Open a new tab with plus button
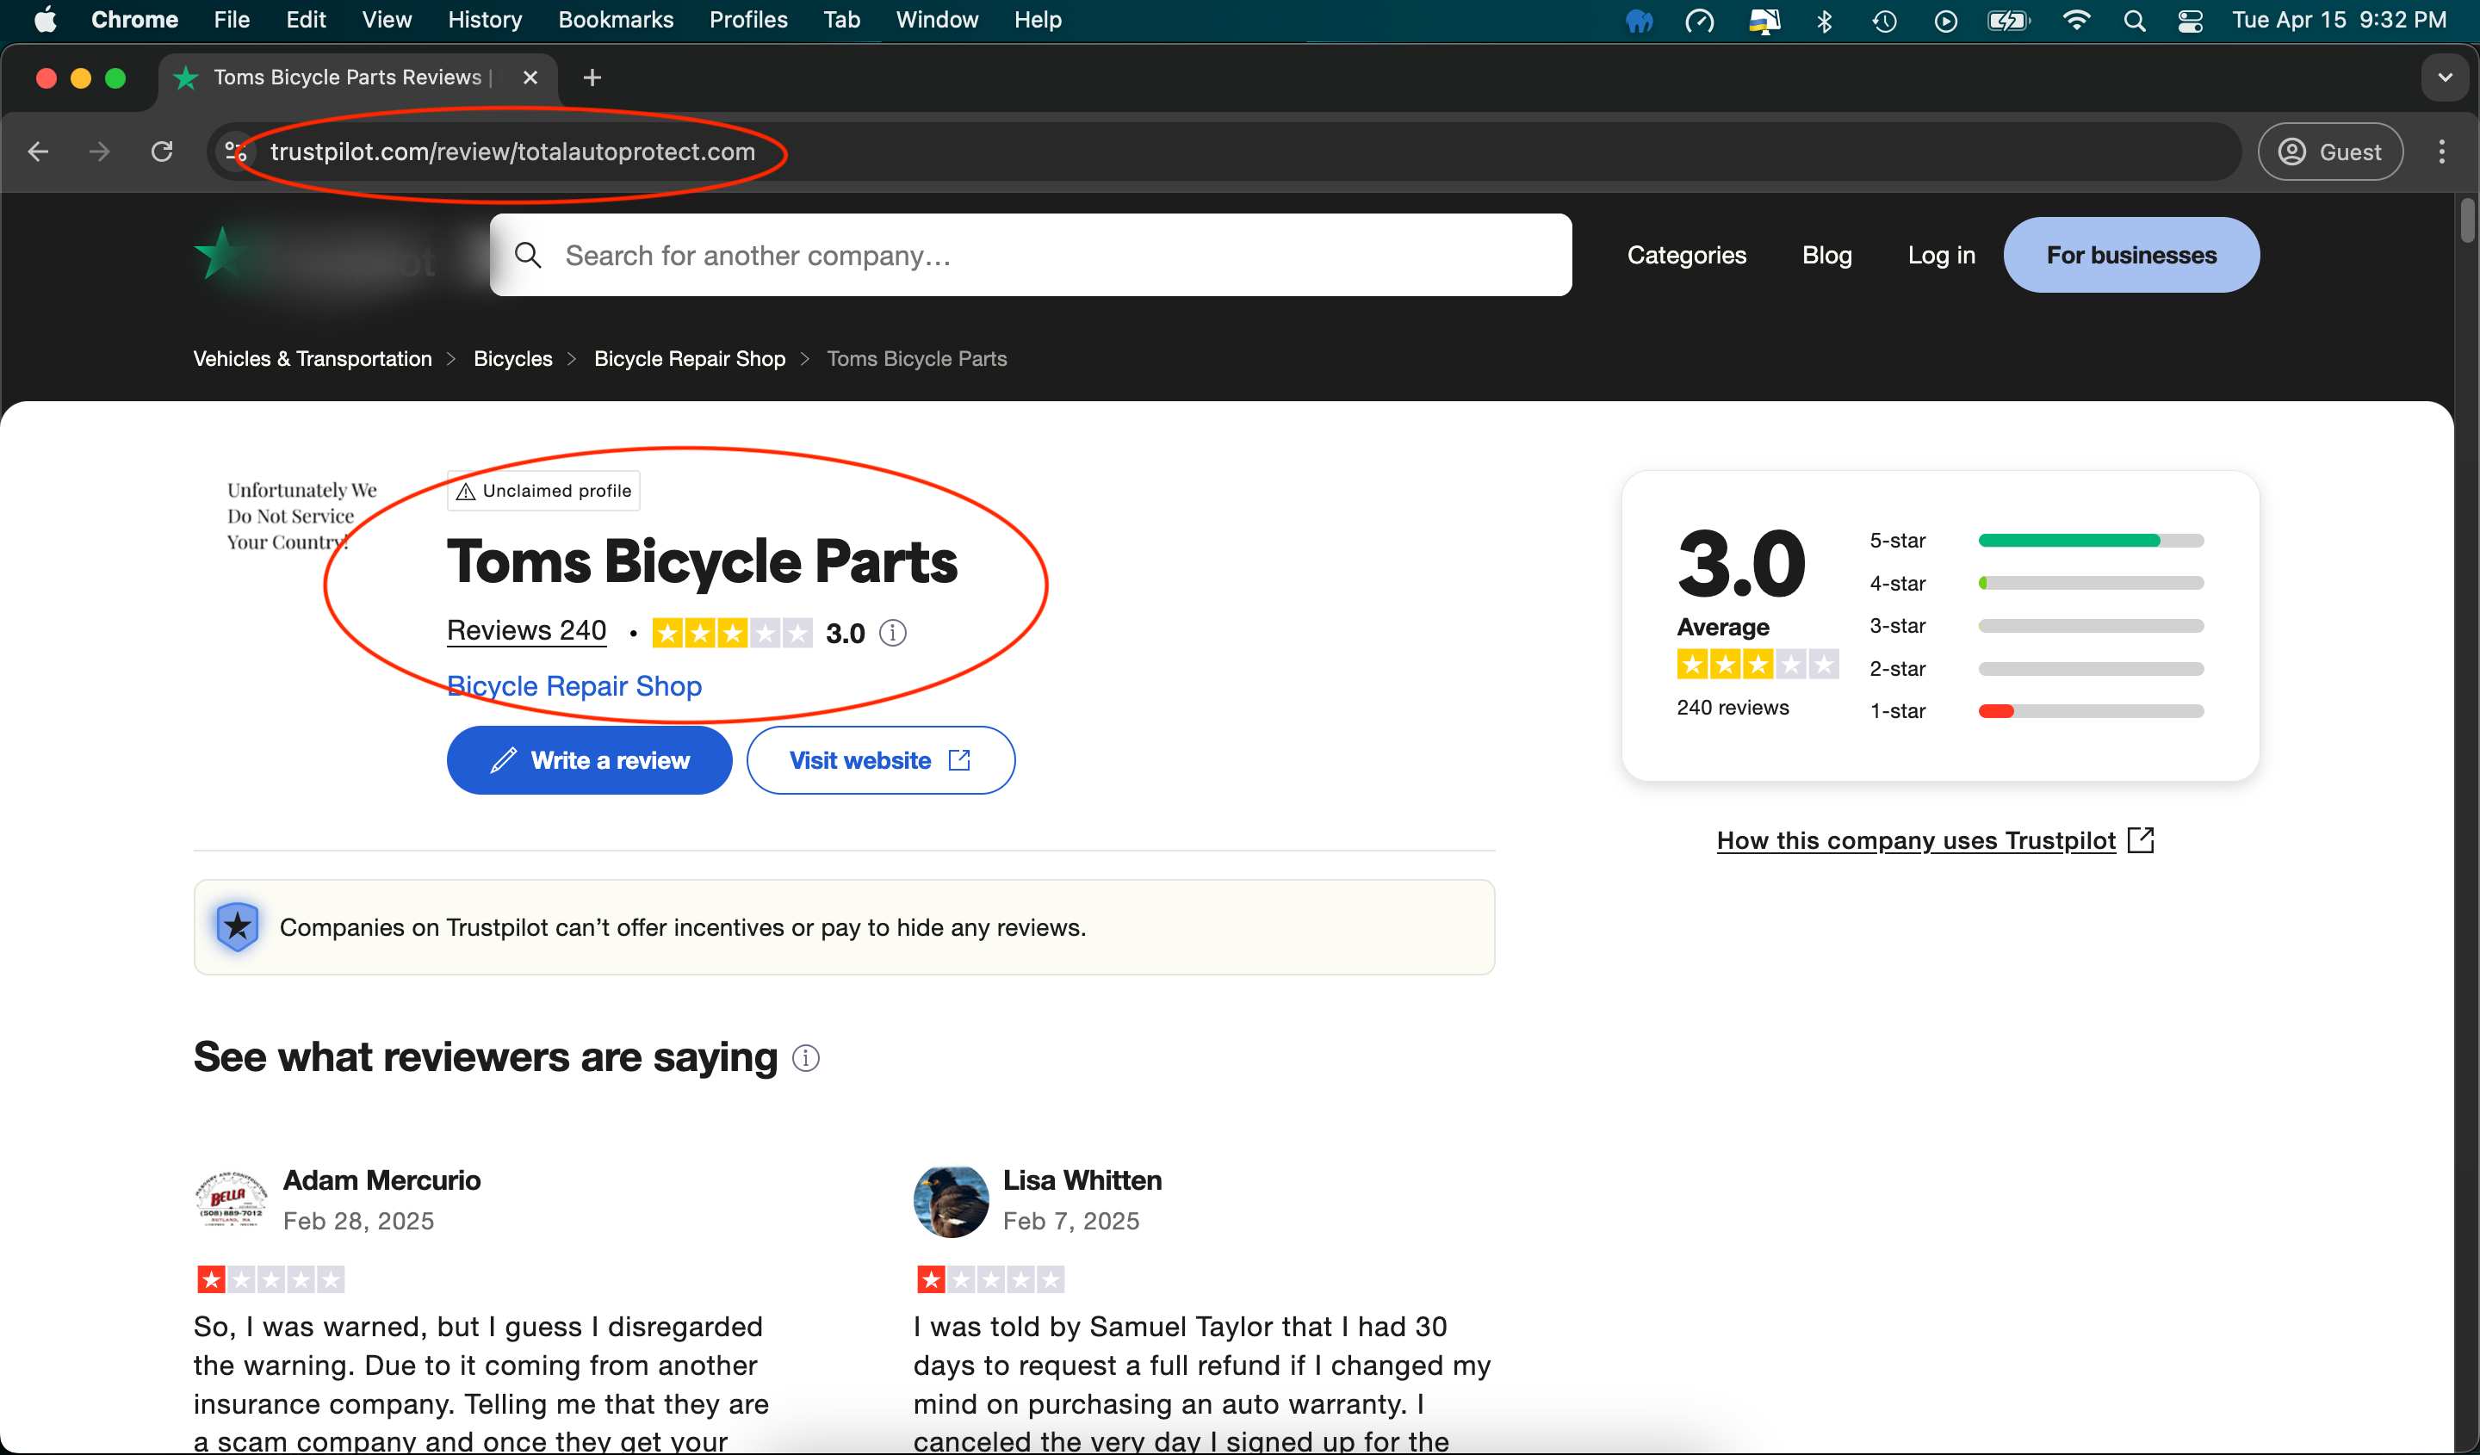 (592, 77)
